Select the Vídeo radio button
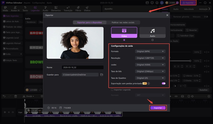The image size is (213, 124). click(x=124, y=40)
